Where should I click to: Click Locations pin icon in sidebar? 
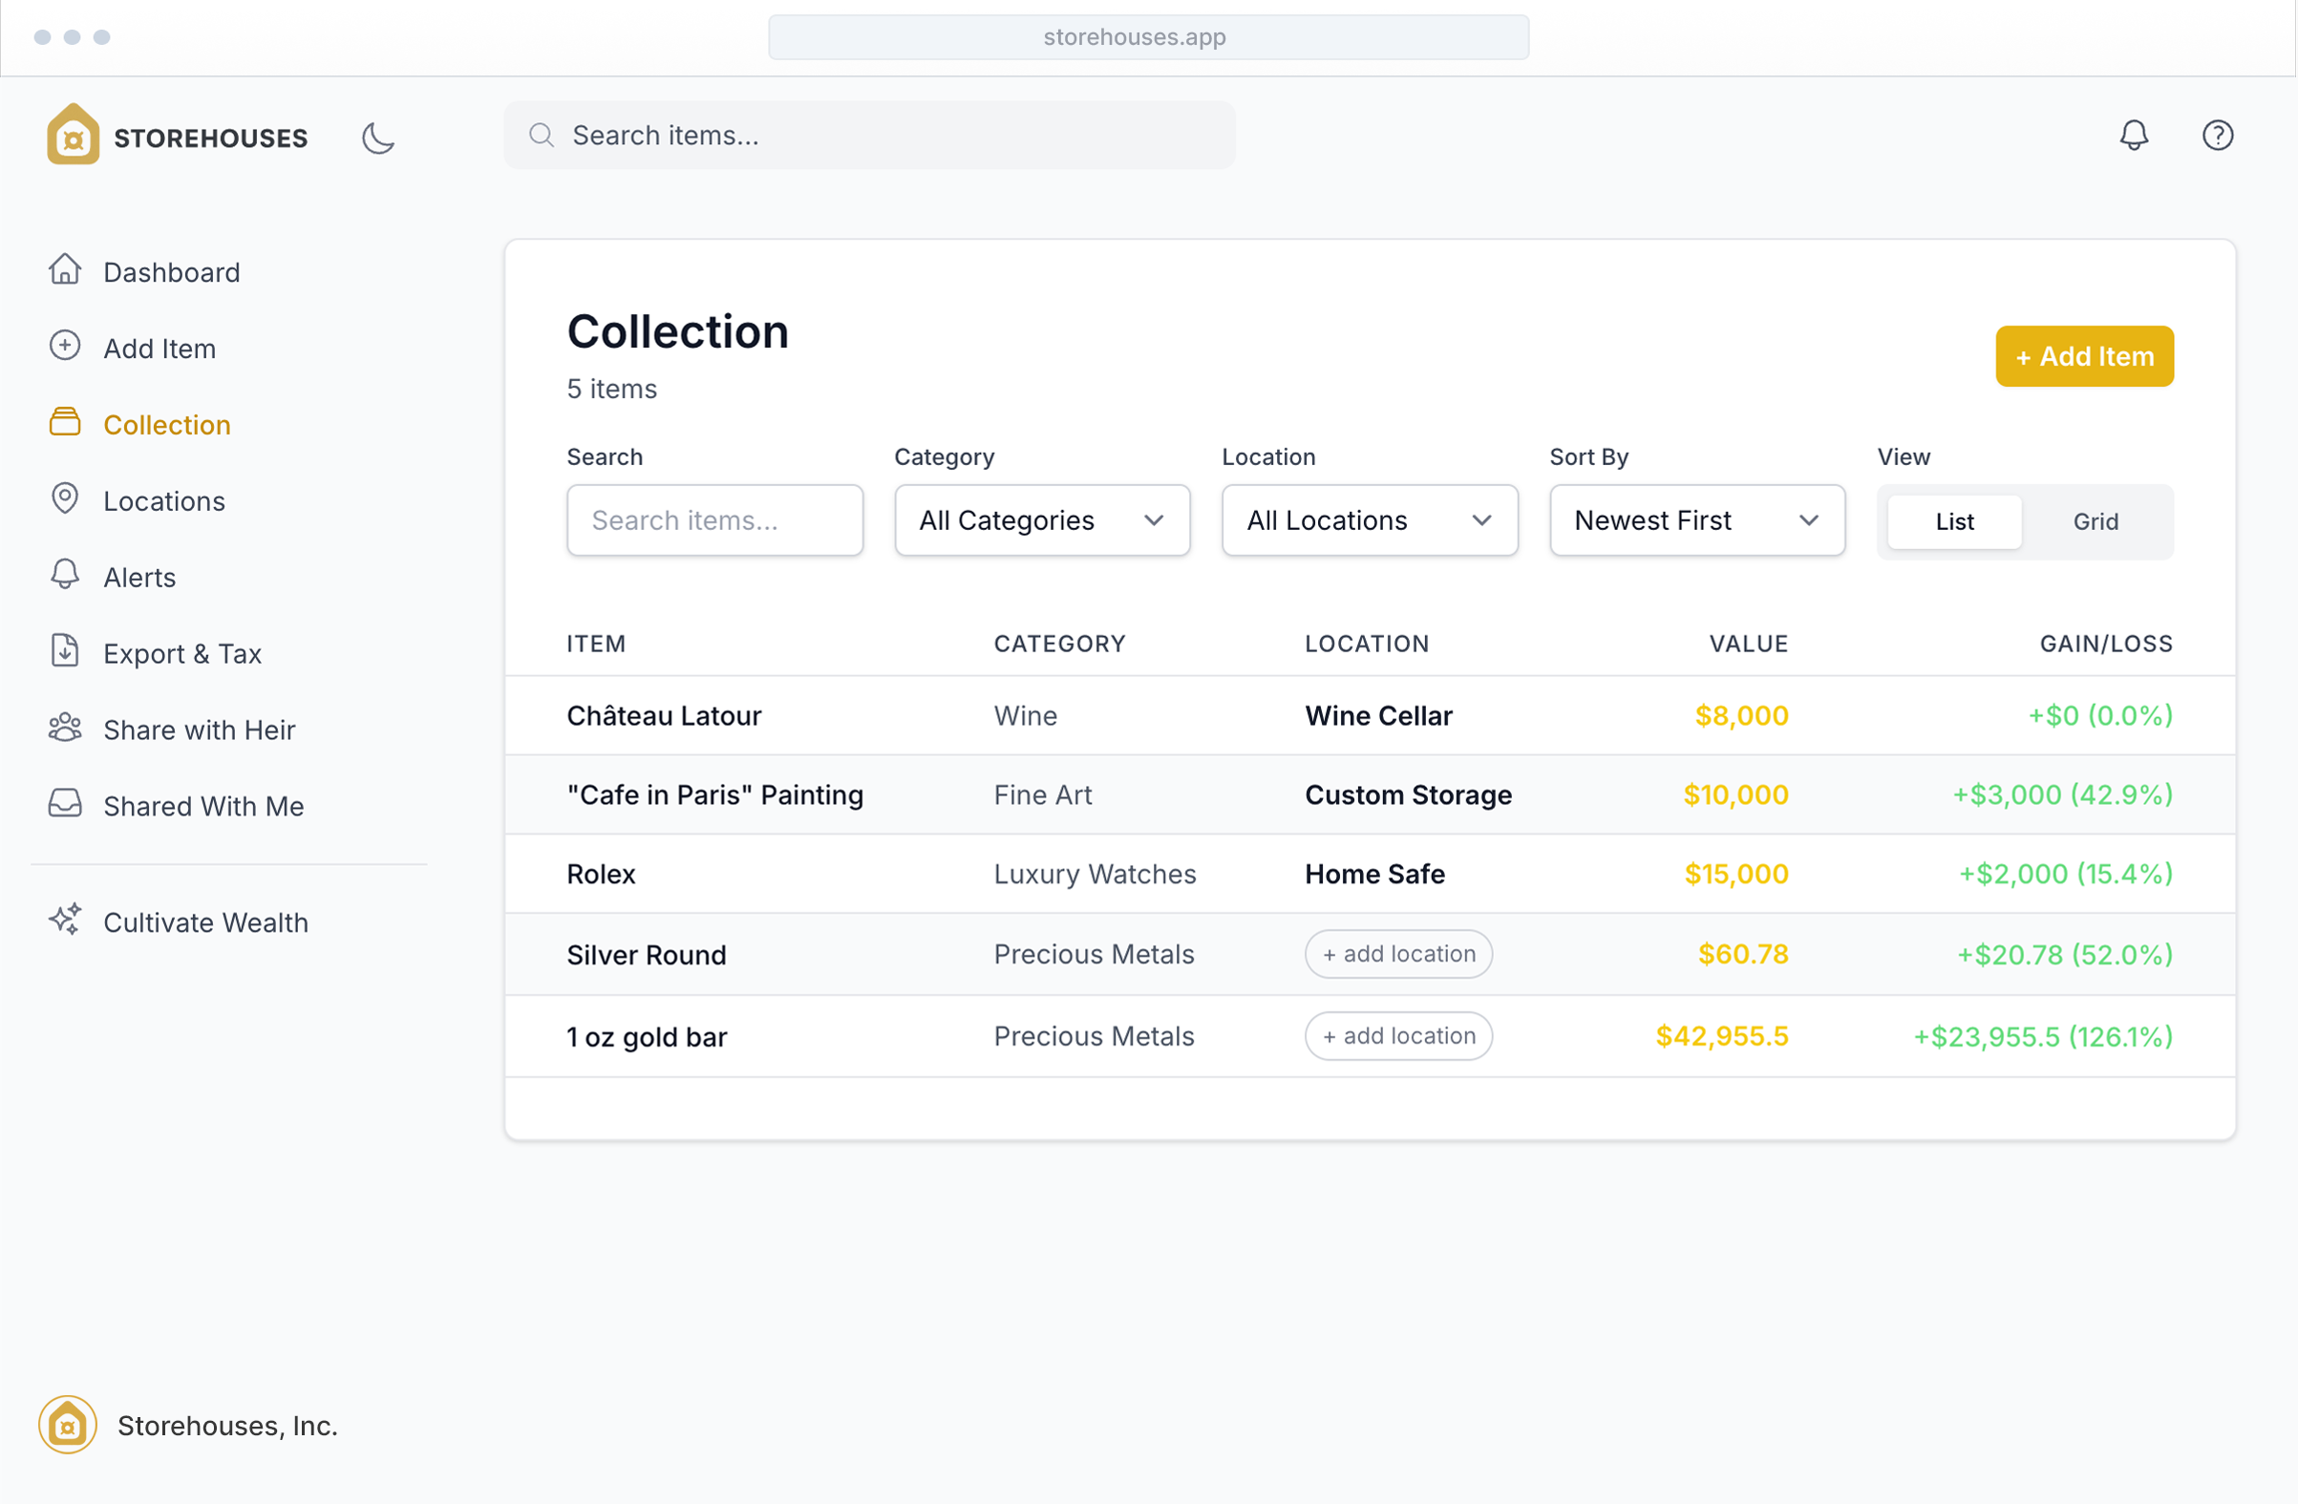click(x=65, y=499)
